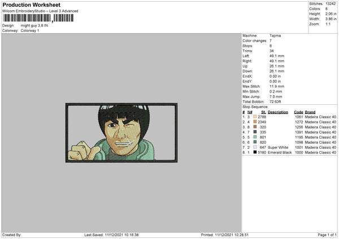Click the Stop Sequence heading
This screenshot has height=239, width=339.
point(255,107)
